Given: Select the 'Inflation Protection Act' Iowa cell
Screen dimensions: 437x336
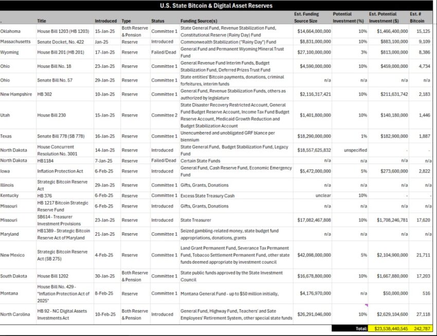Looking at the screenshot, I should pos(65,171).
